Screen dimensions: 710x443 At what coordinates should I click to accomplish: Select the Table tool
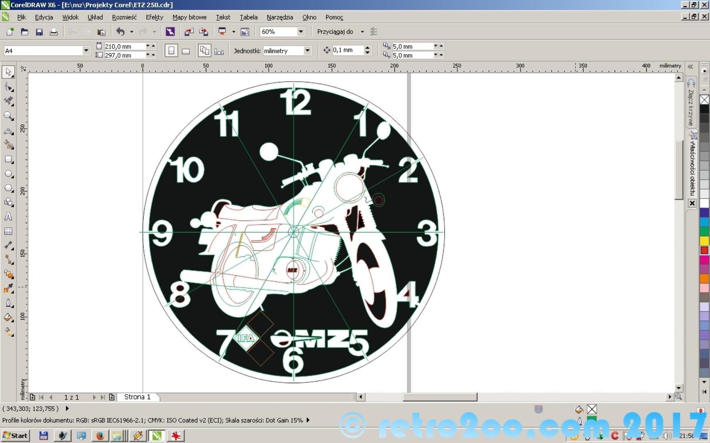point(8,231)
